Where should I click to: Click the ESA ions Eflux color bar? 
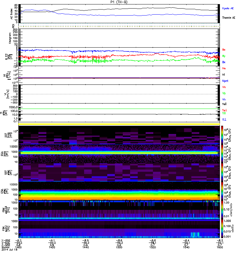coord(222,154)
